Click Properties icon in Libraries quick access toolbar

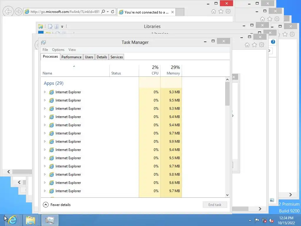coord(50,26)
